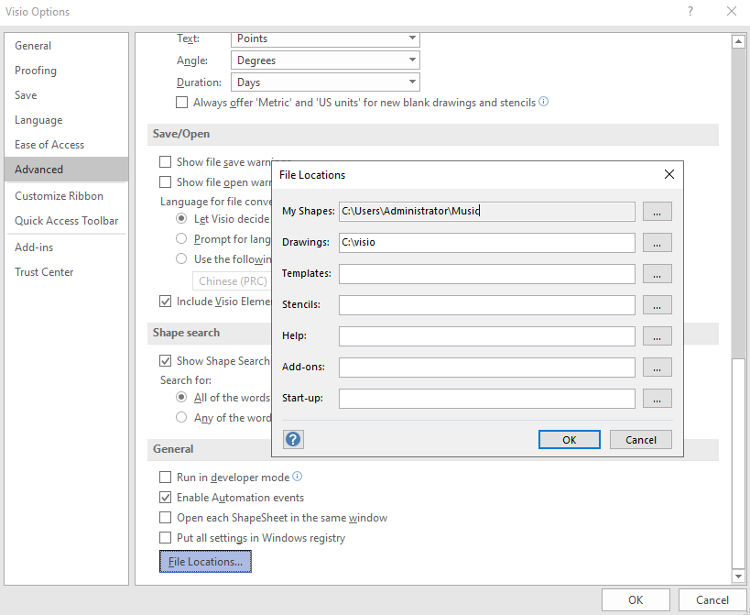Browse for Stencils folder
750x615 pixels.
658,305
